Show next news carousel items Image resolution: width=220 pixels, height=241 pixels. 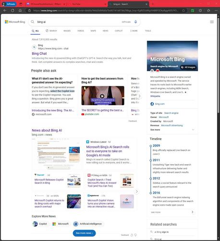(136, 192)
